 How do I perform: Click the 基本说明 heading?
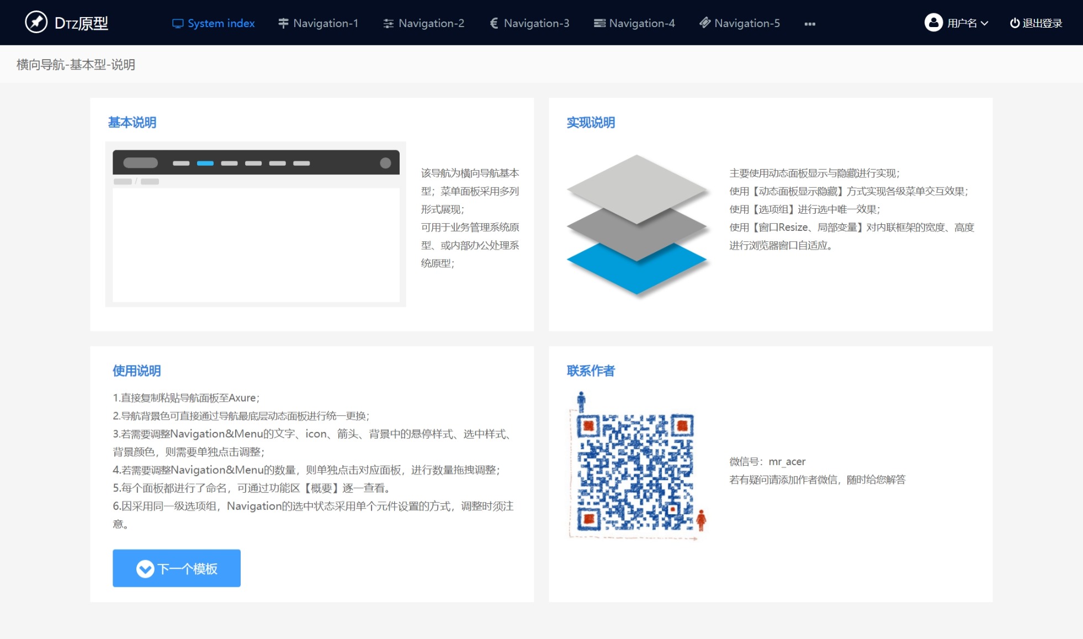[x=132, y=123]
